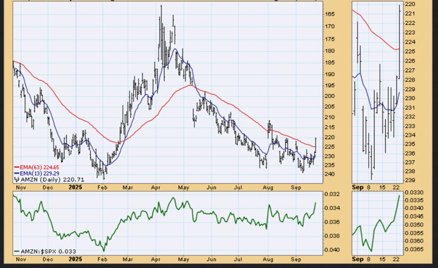Click the 210 price axis label
Viewport: 438px width, 268px height.
point(330,117)
